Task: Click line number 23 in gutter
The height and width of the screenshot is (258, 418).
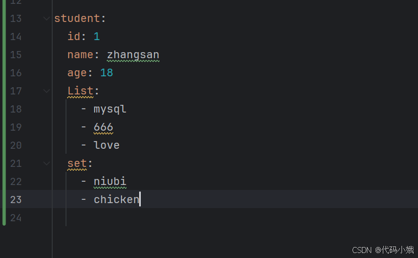Action: point(16,200)
